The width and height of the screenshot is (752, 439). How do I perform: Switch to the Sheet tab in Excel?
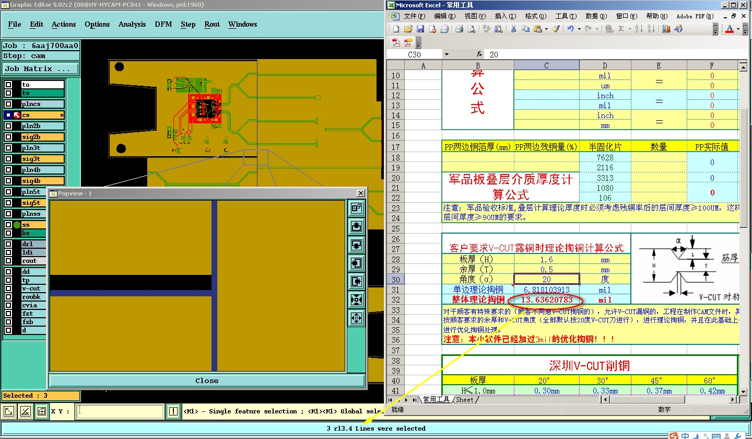pyautogui.click(x=464, y=400)
